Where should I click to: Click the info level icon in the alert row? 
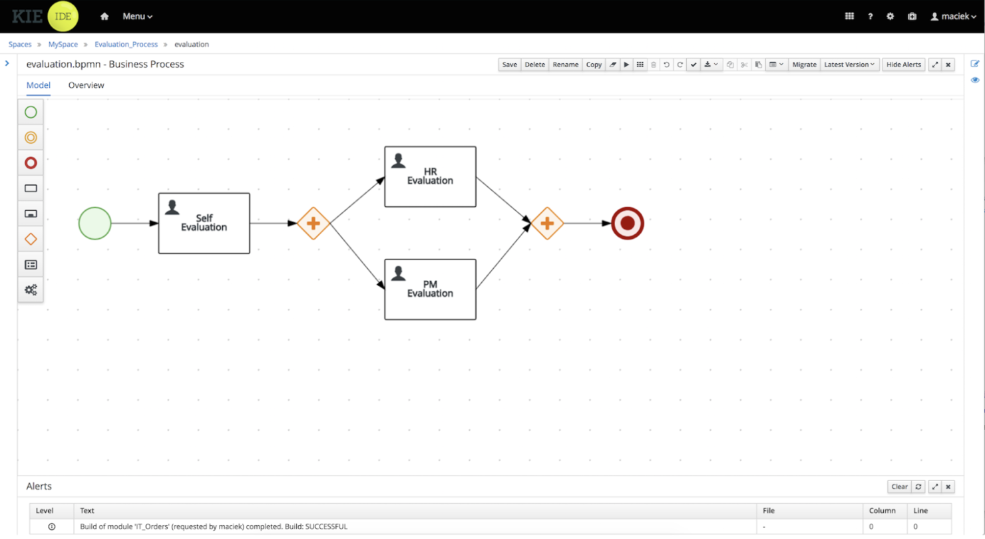(x=52, y=526)
